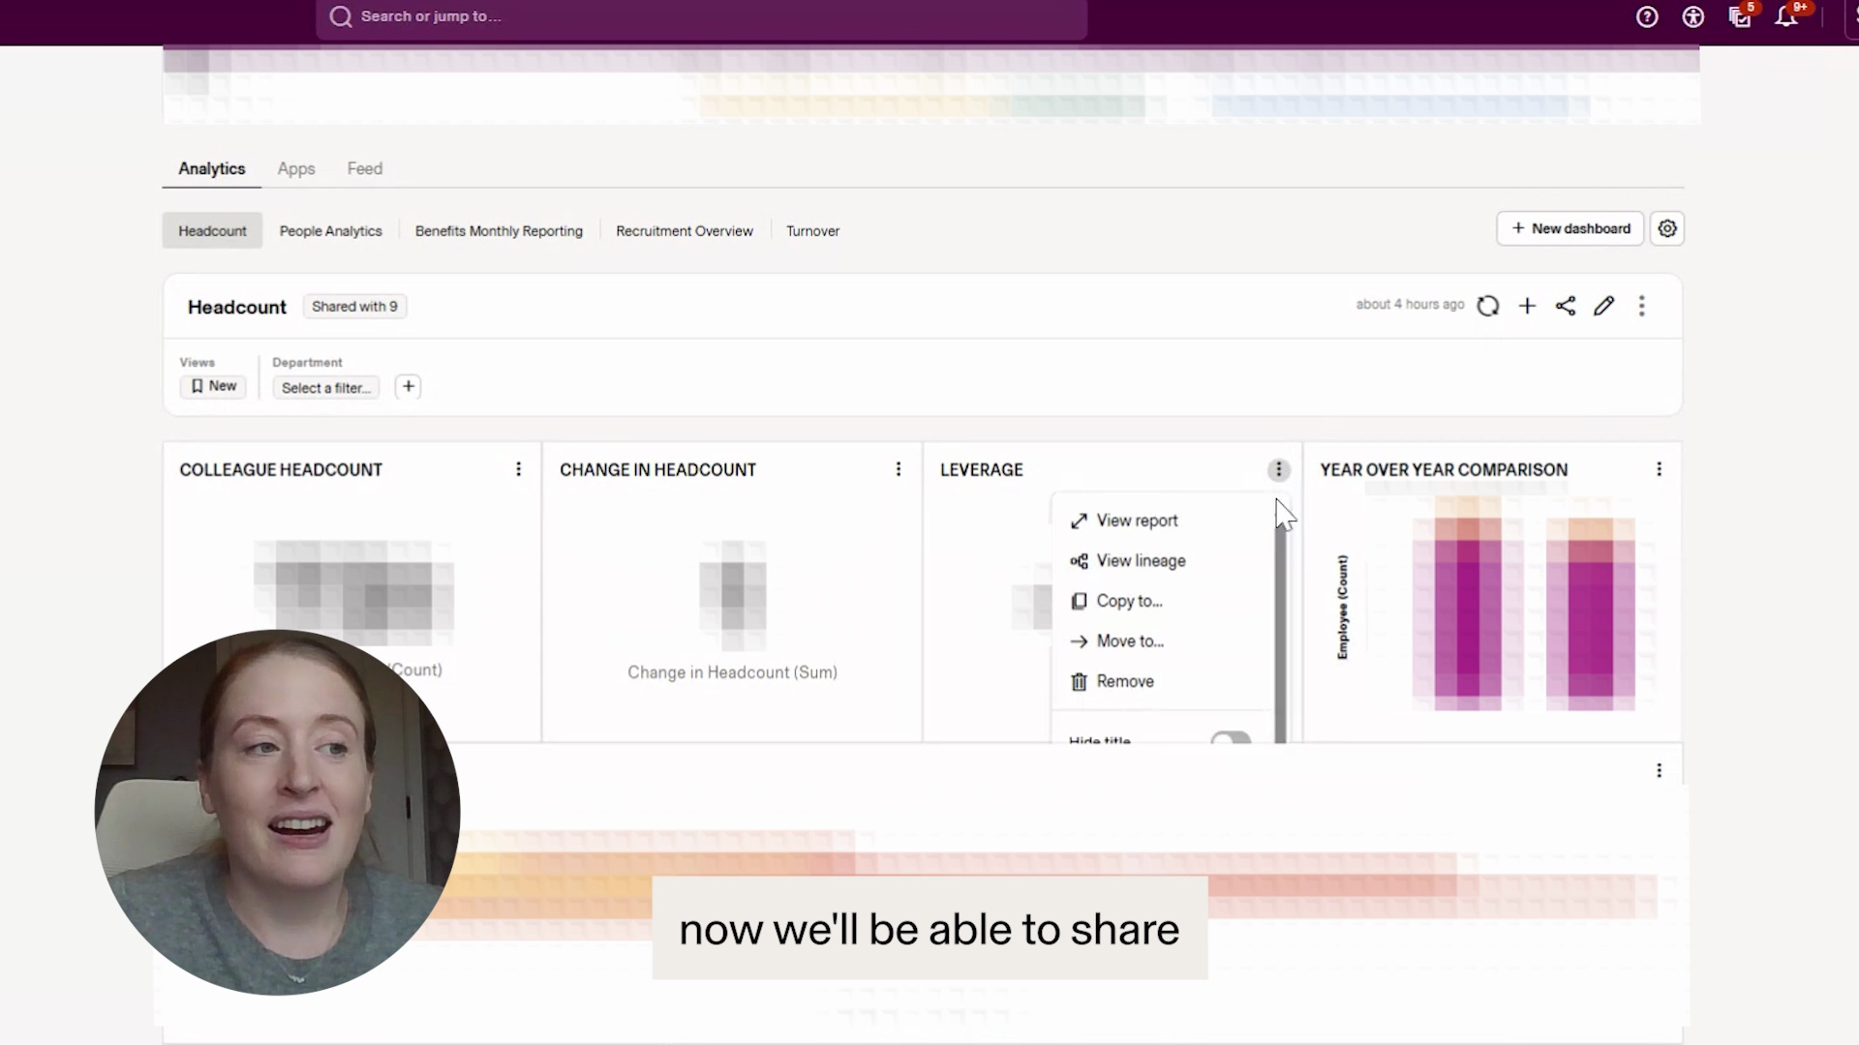Open the notifications bell
The height and width of the screenshot is (1045, 1859).
point(1786,17)
